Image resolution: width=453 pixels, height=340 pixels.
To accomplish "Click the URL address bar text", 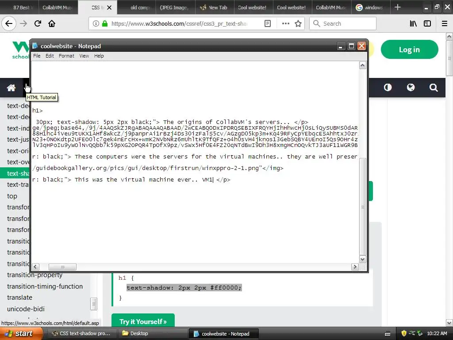I will click(179, 23).
